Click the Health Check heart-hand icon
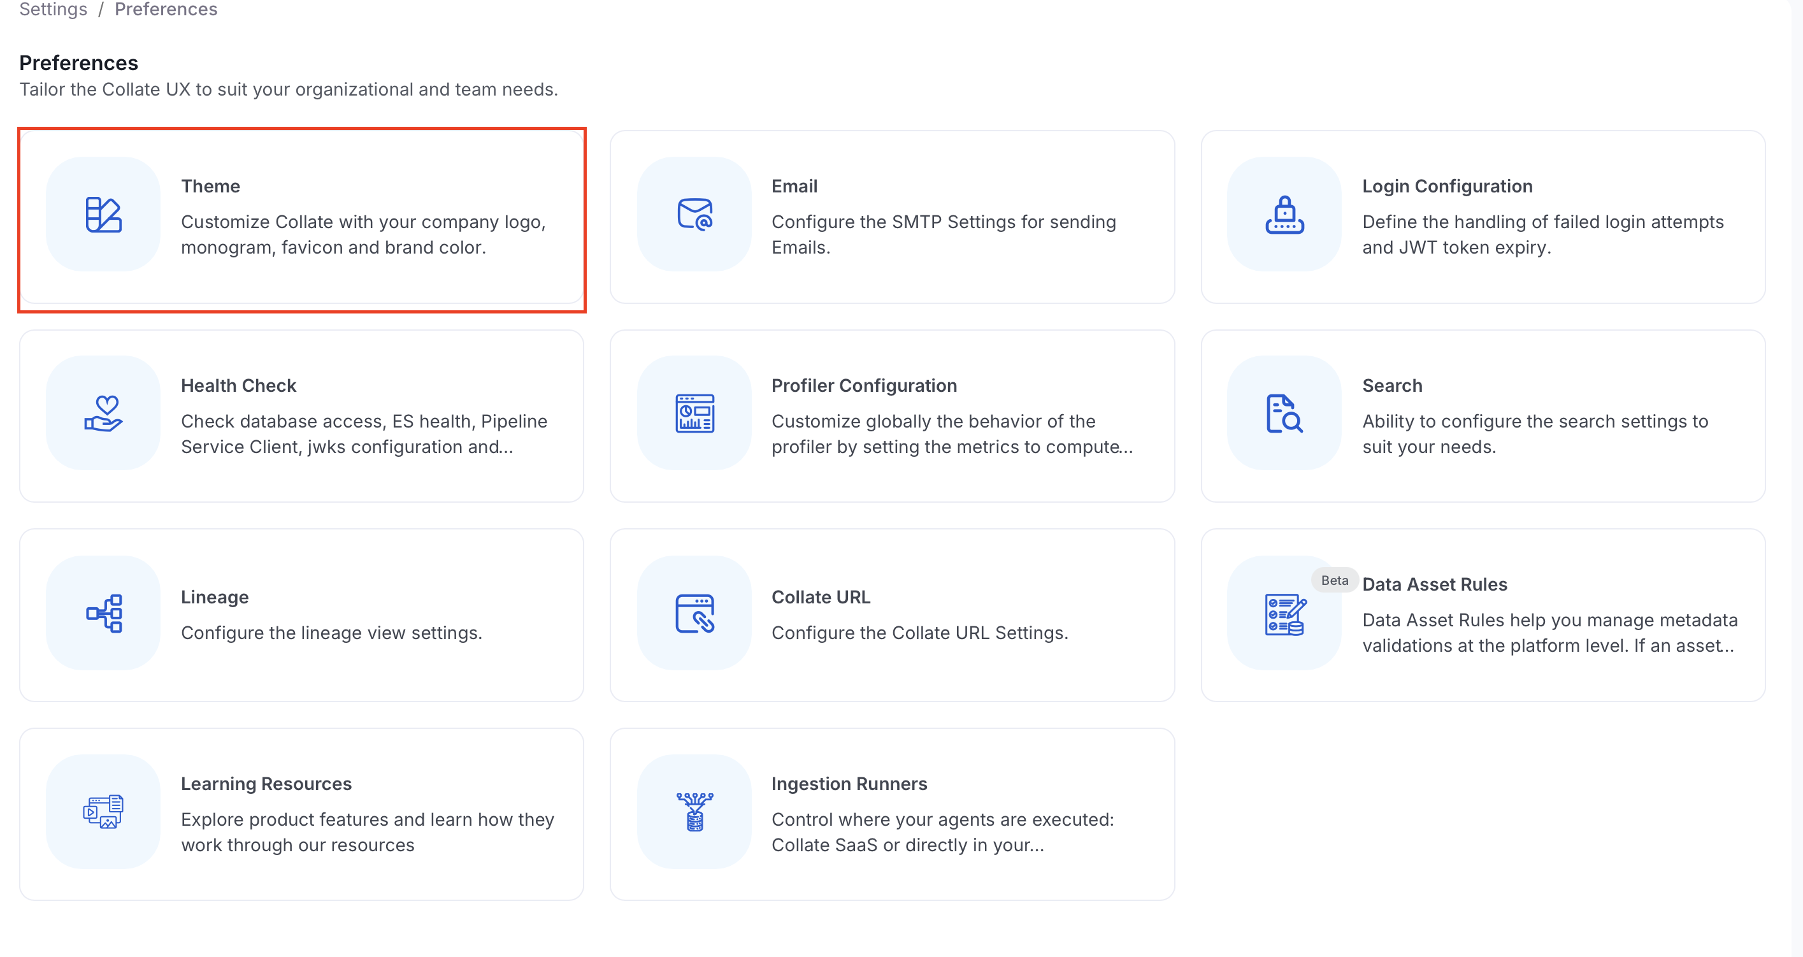Screen dimensions: 1803x957 point(104,413)
